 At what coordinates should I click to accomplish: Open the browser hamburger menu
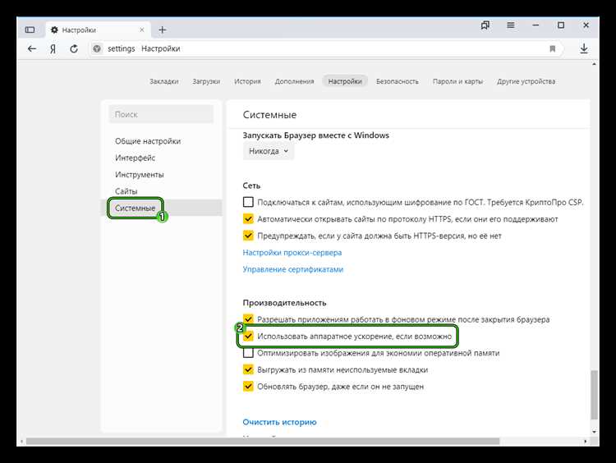[510, 25]
